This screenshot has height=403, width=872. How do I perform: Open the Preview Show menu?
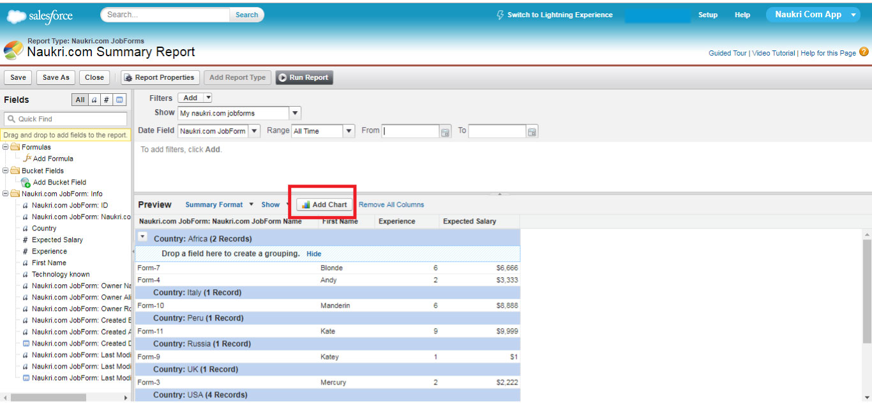[274, 204]
